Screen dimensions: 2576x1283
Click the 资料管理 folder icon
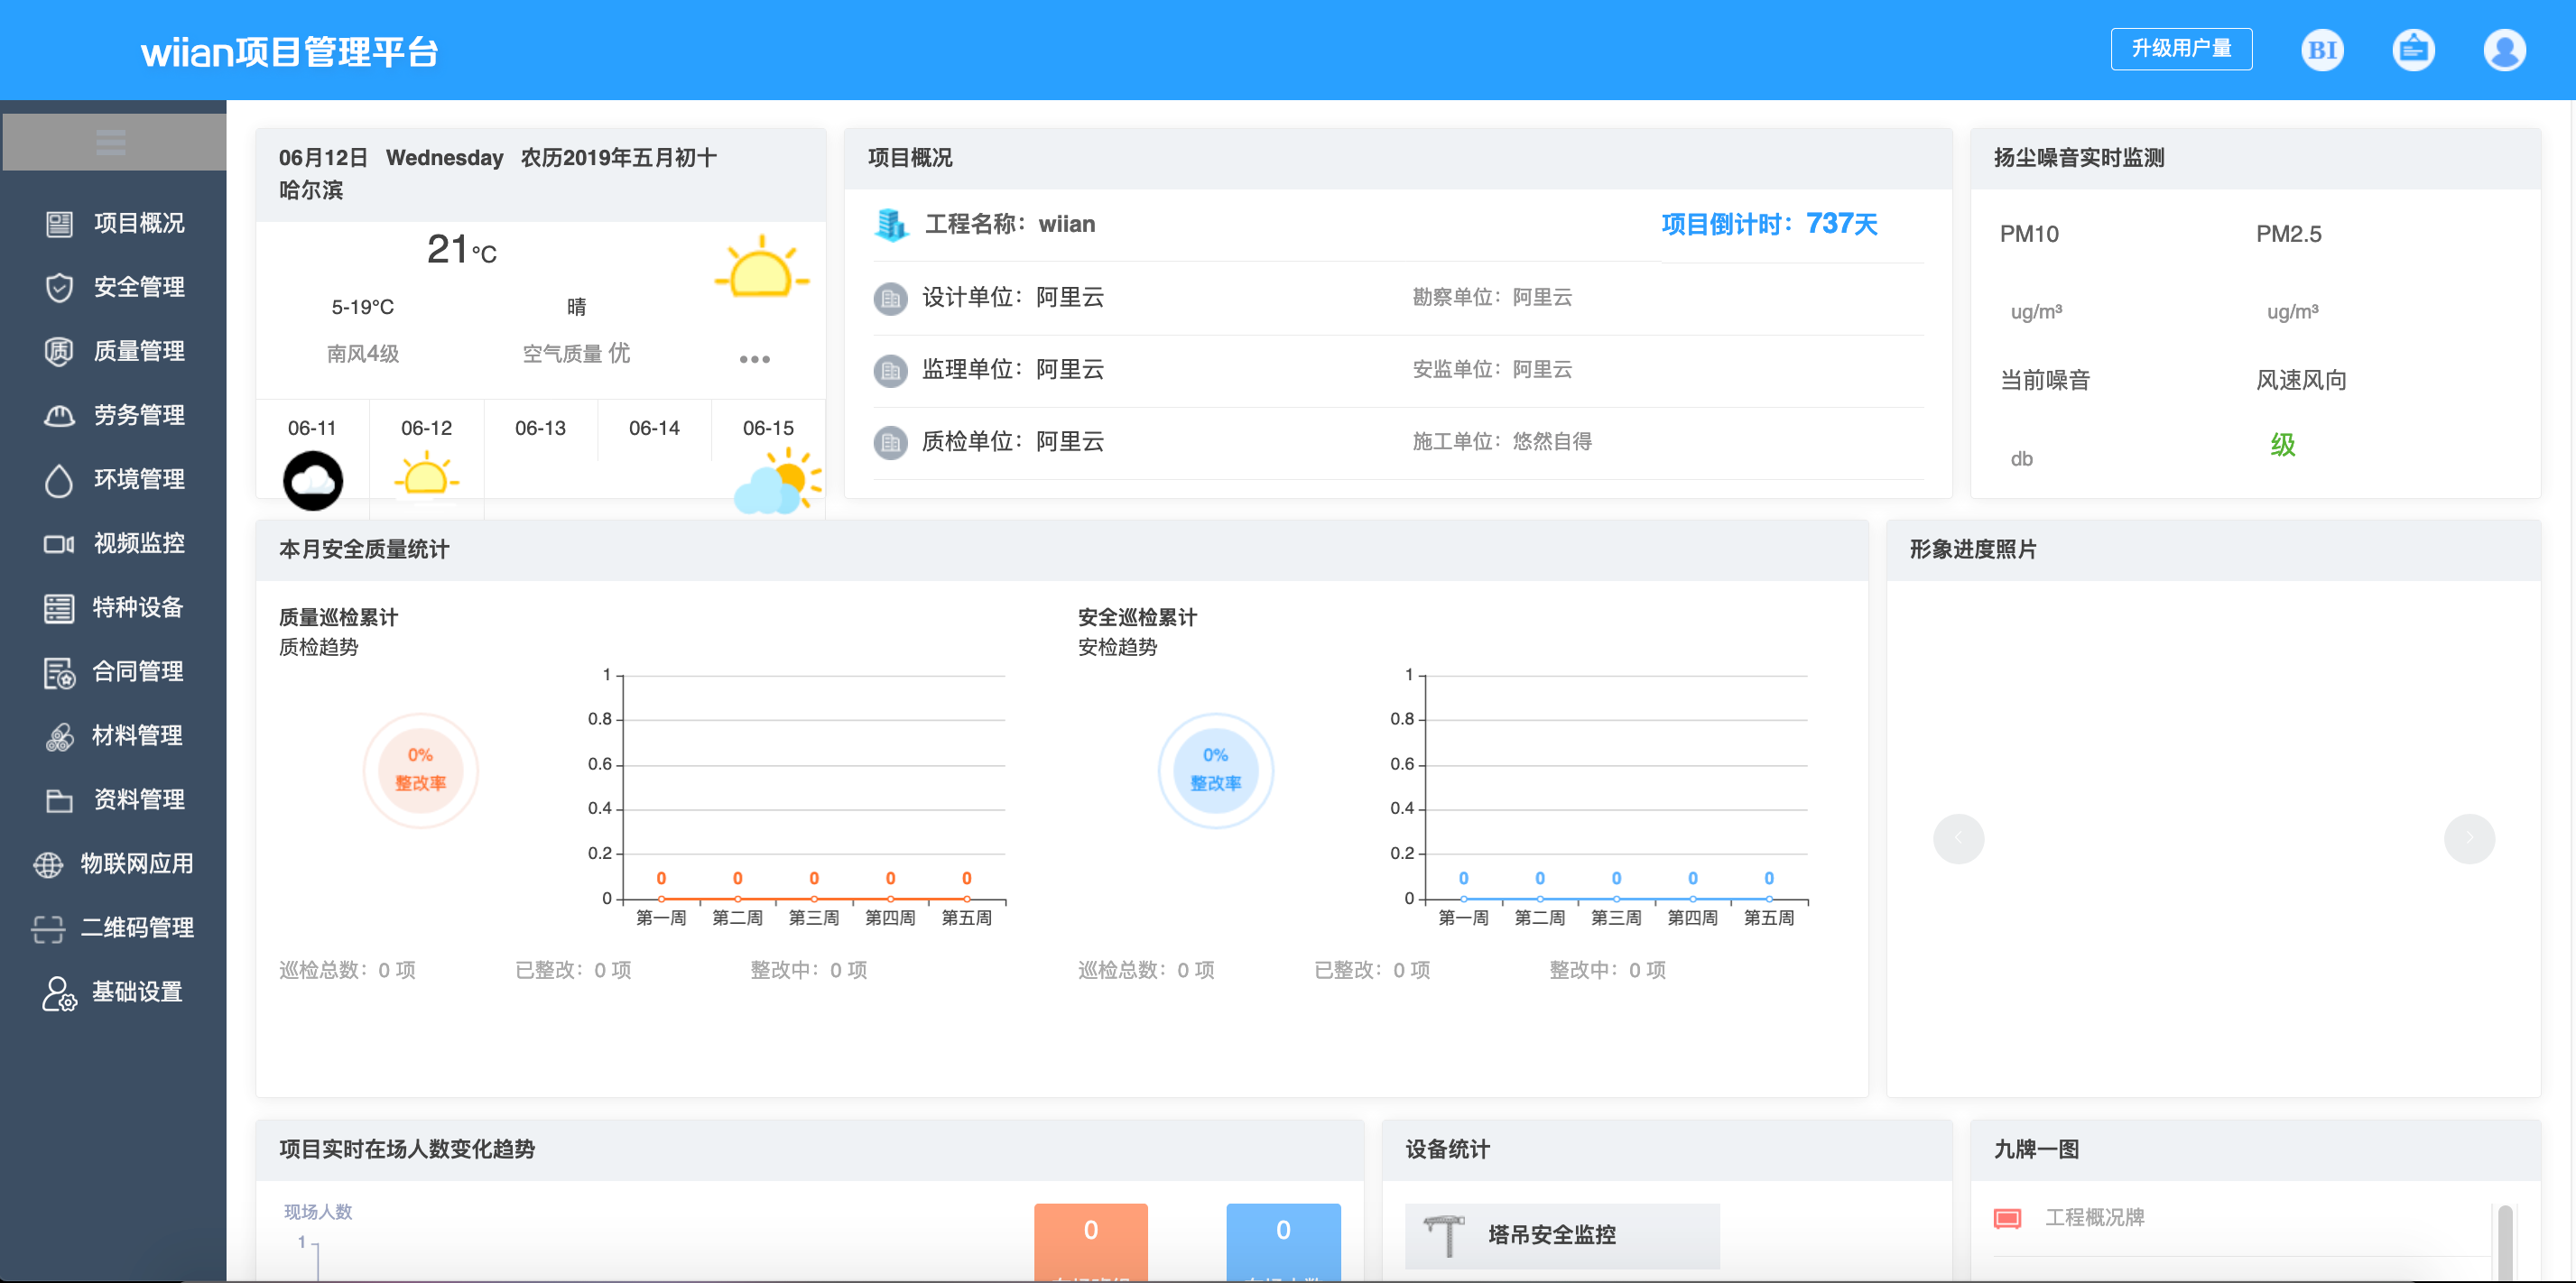pos(60,800)
